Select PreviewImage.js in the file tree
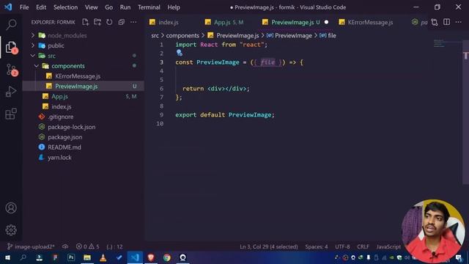Screen dimensions: 469x264 83,87
